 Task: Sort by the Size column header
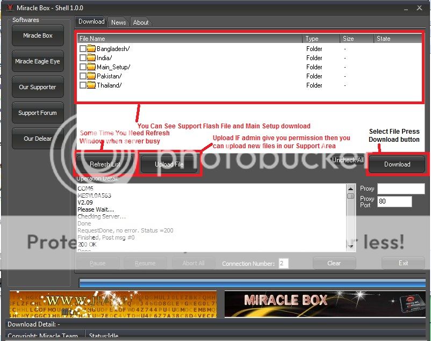357,39
